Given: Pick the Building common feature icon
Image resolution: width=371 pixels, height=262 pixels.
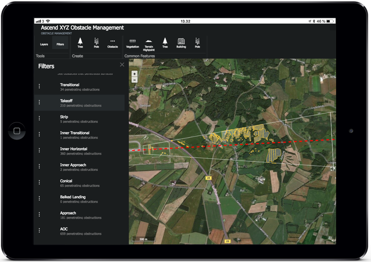Looking at the screenshot, I should tap(181, 43).
